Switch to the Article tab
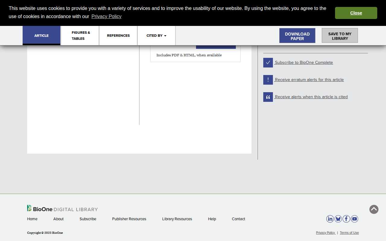This screenshot has width=386, height=241. [41, 36]
